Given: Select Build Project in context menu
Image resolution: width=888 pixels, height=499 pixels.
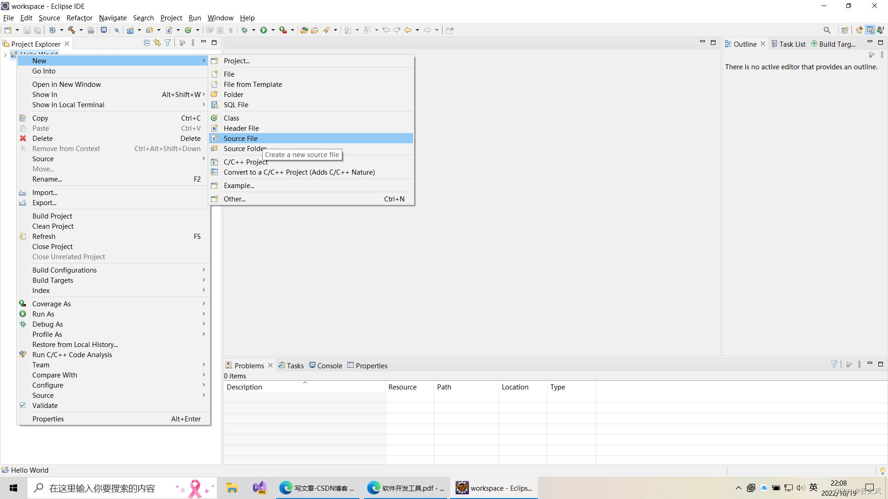Looking at the screenshot, I should click(113, 216).
